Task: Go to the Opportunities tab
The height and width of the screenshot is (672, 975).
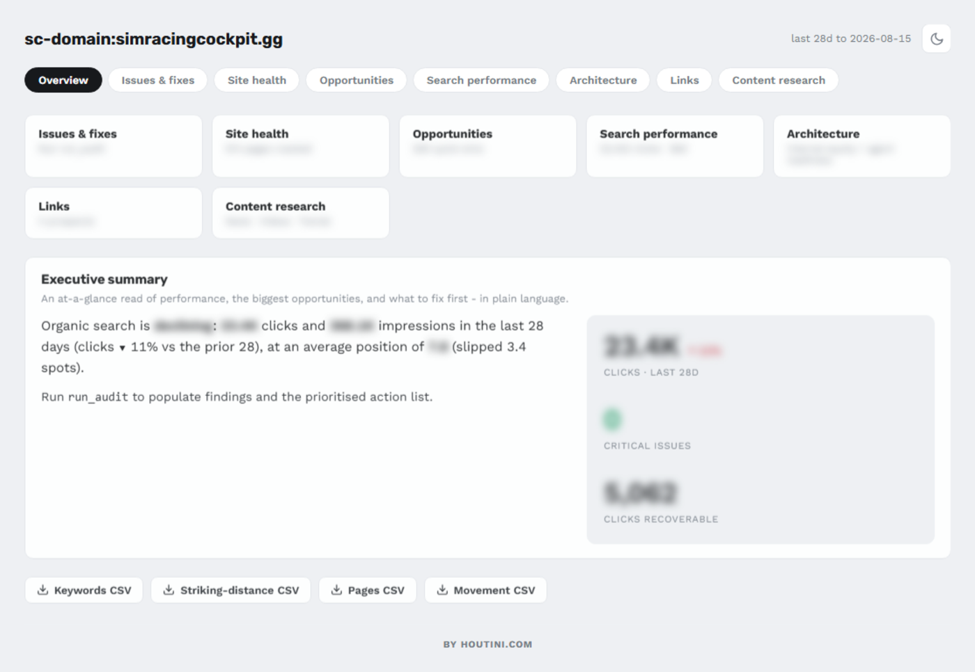Action: [x=357, y=80]
